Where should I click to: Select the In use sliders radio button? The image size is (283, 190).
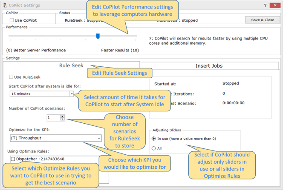click(x=153, y=139)
